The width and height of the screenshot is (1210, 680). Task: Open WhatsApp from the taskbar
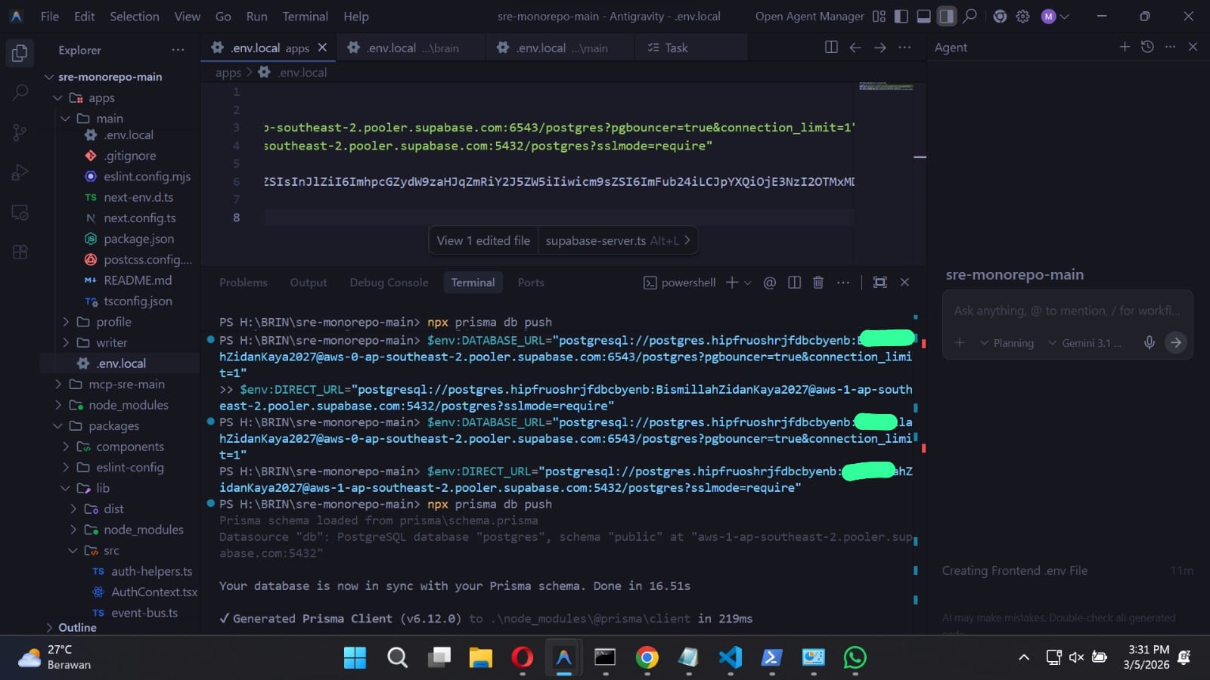(x=855, y=657)
